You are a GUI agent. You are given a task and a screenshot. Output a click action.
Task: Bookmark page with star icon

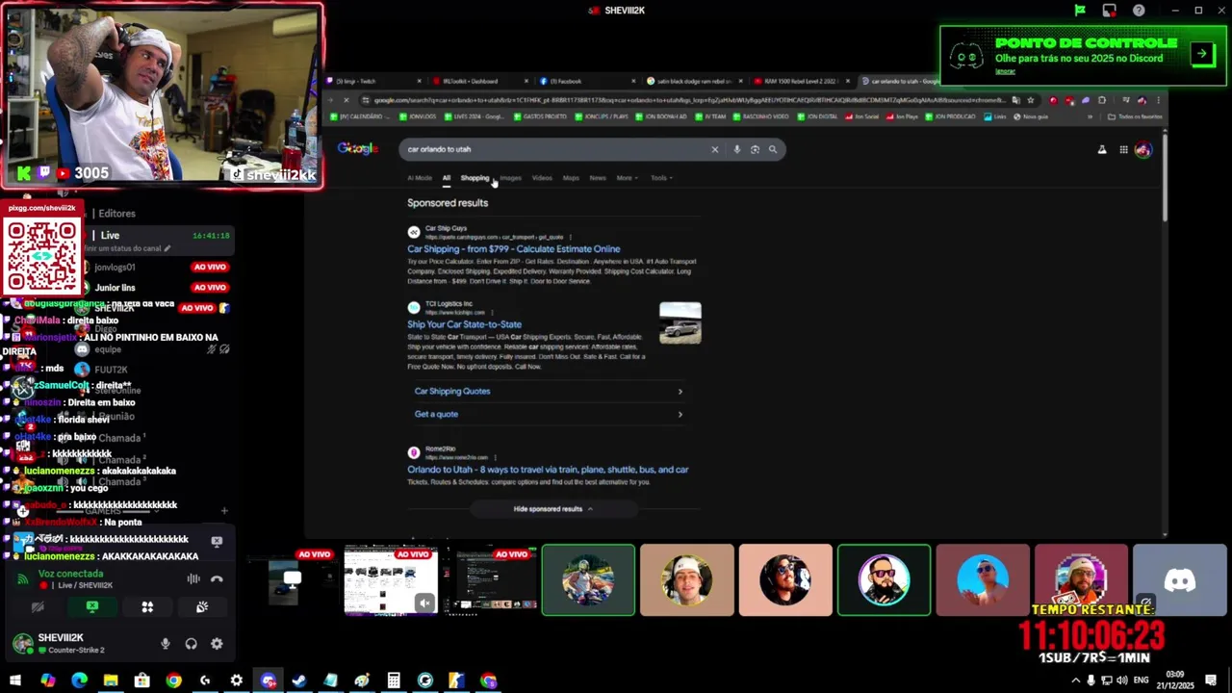(x=1030, y=100)
